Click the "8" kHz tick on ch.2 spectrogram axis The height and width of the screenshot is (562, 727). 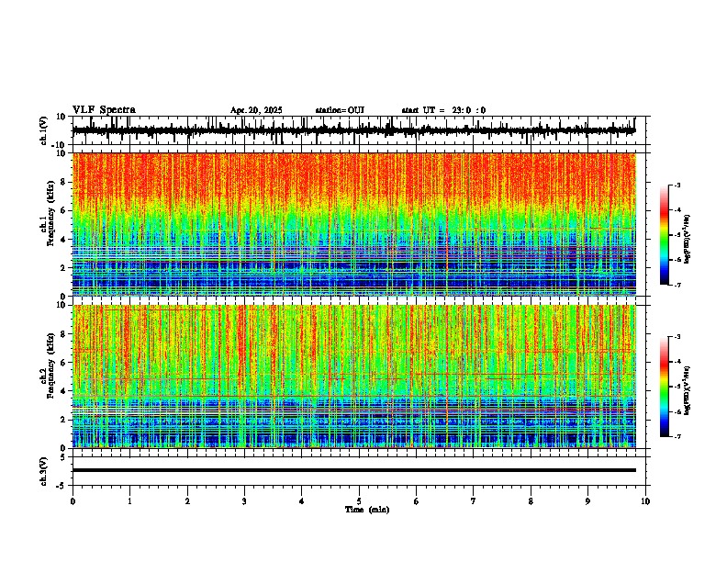click(63, 334)
